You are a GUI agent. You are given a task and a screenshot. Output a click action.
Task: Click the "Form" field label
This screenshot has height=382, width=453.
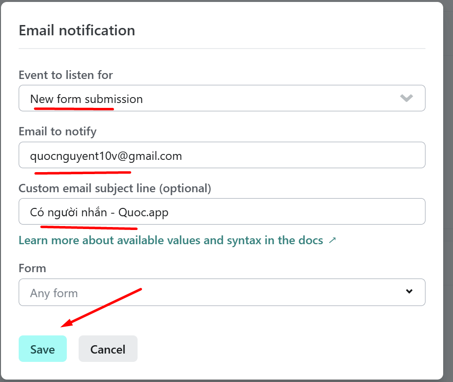coord(32,268)
